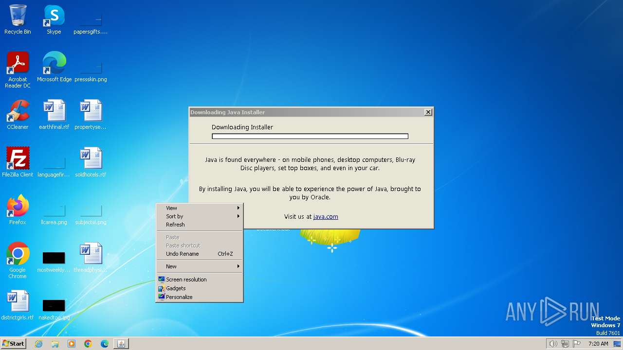Open Windows Media Player taskbar icon
623x350 pixels.
pyautogui.click(x=72, y=344)
